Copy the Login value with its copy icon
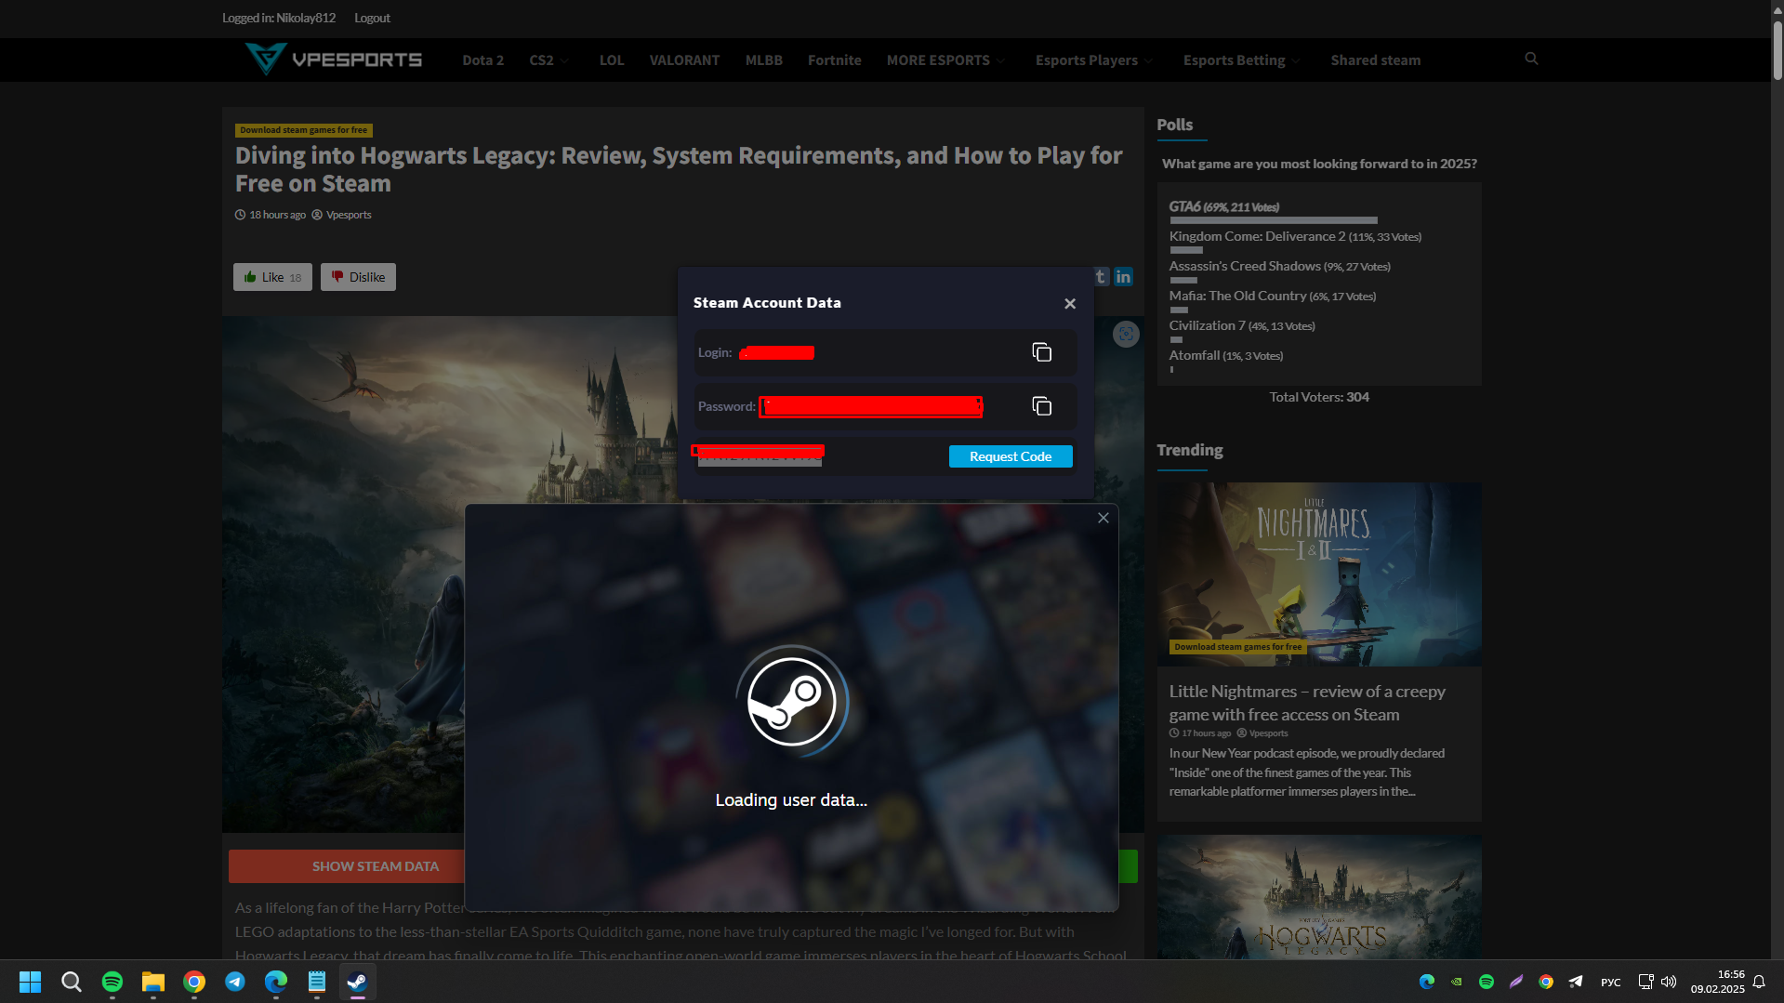 click(x=1041, y=352)
